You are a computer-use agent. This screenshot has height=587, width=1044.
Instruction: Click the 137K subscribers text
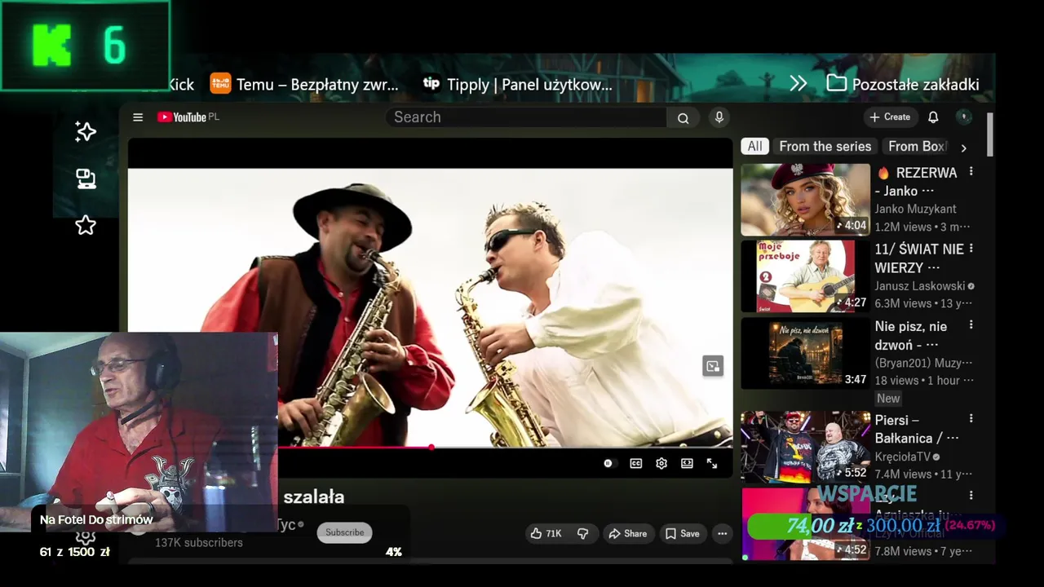pos(199,543)
